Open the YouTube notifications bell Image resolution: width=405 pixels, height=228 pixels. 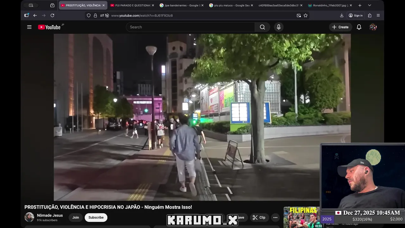pyautogui.click(x=359, y=27)
